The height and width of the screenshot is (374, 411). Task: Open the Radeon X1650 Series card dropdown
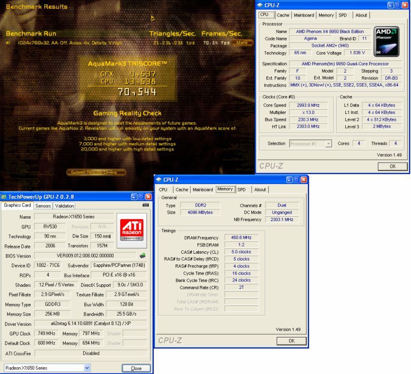click(x=87, y=368)
